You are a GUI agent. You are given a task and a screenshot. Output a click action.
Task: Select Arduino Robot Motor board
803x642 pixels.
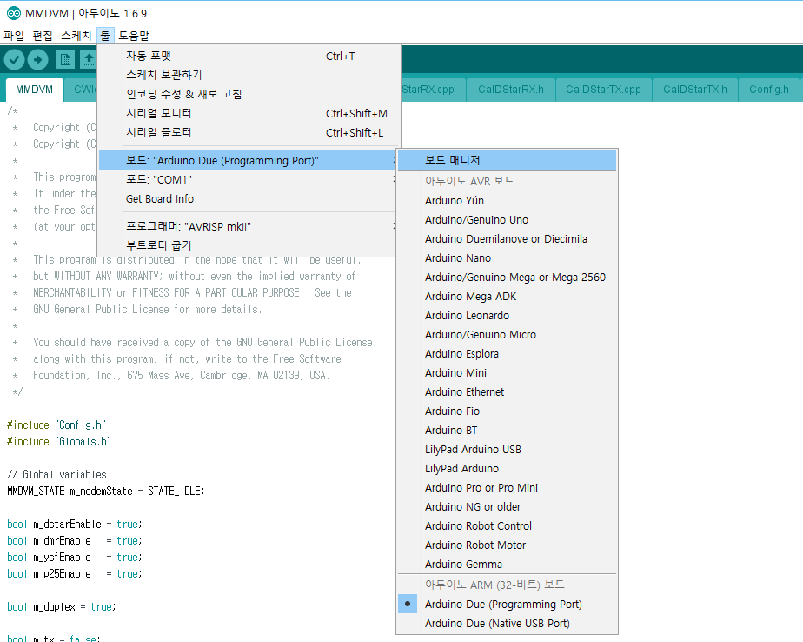507,545
